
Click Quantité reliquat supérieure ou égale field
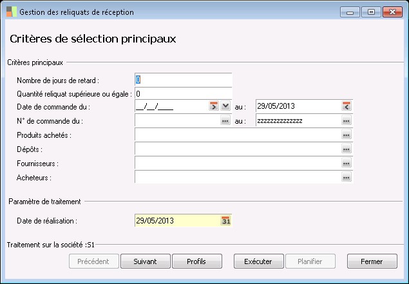coord(183,93)
